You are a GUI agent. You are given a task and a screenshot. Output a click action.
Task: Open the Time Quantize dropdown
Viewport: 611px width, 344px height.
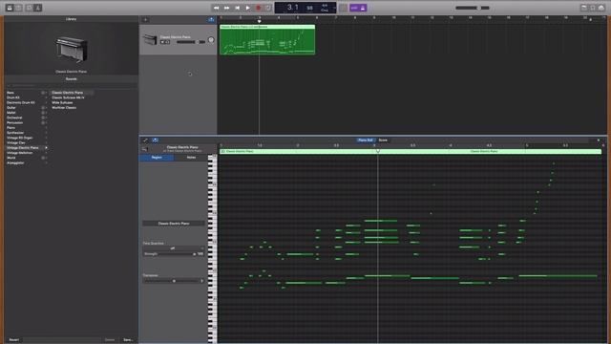174,248
